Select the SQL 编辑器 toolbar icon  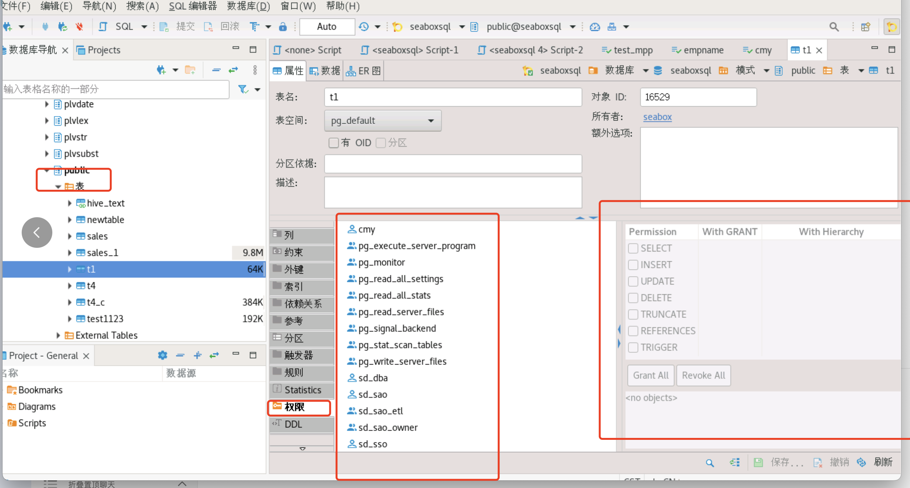click(x=102, y=26)
